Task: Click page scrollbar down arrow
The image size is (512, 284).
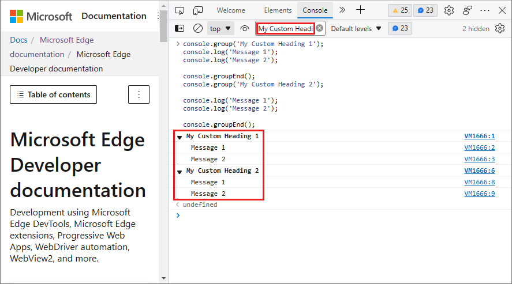Action: pyautogui.click(x=163, y=278)
